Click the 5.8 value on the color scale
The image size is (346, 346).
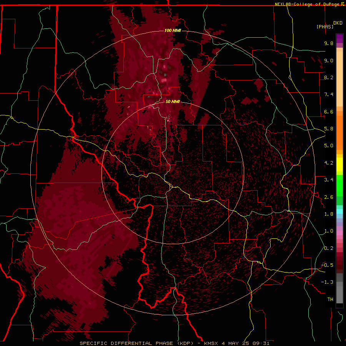(x=329, y=129)
